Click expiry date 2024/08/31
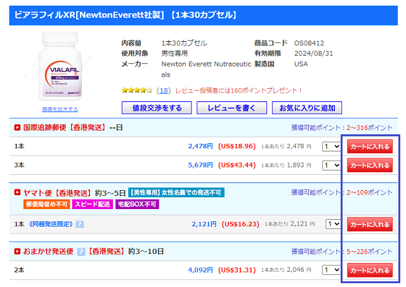This screenshot has width=406, height=287. (x=313, y=53)
